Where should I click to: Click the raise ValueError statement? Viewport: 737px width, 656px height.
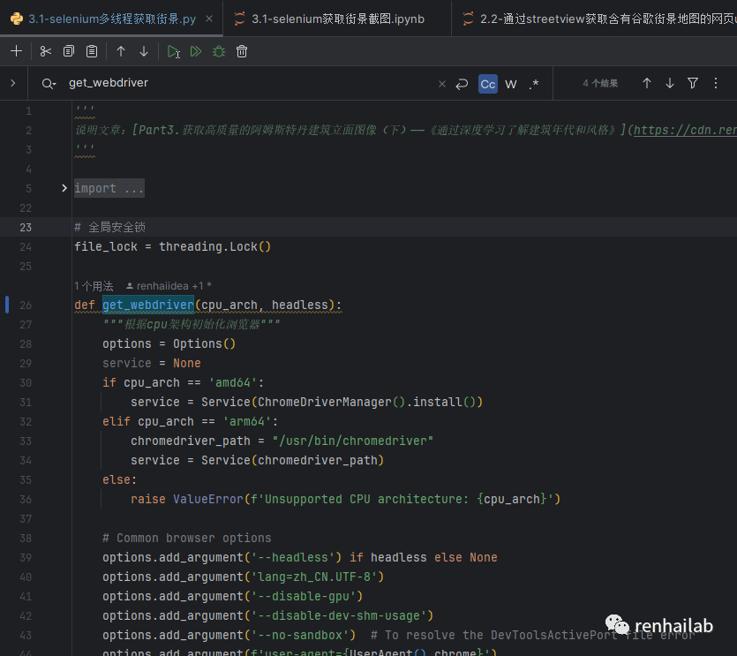345,499
